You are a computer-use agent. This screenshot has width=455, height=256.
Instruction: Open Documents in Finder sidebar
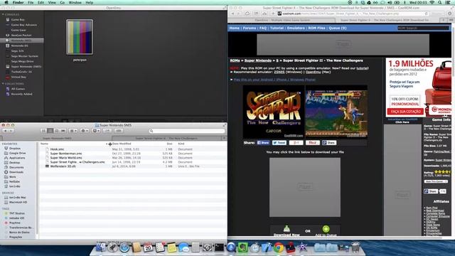[16, 168]
